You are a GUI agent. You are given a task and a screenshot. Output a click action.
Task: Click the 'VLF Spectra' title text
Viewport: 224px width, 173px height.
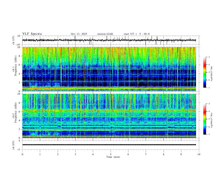(x=32, y=34)
